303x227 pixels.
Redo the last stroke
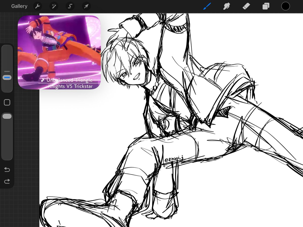coord(7,181)
